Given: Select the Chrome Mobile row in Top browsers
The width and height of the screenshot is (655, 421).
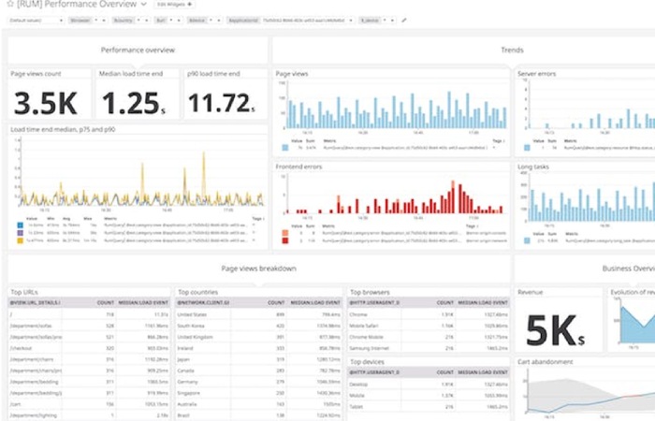Looking at the screenshot, I should tap(429, 337).
